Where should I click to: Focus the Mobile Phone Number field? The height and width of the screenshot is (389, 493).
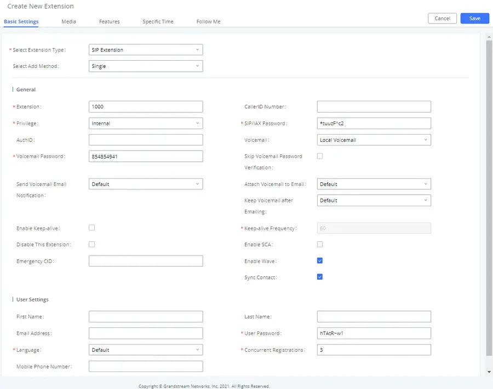click(x=146, y=367)
